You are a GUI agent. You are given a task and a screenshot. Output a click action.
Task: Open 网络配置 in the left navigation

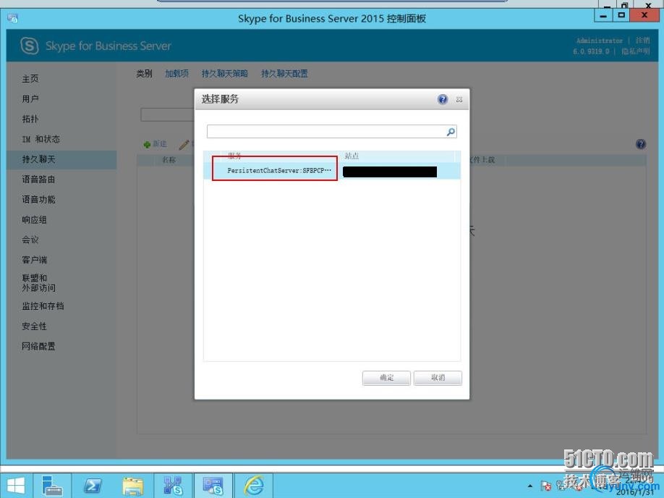click(x=38, y=346)
